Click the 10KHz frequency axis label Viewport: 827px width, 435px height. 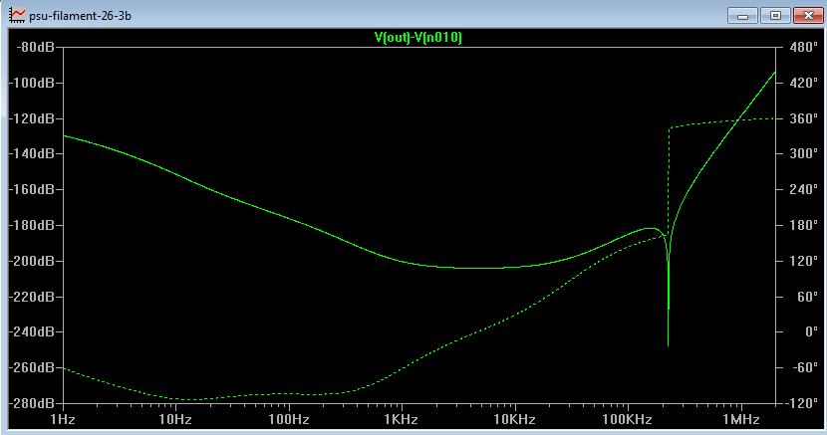[514, 420]
